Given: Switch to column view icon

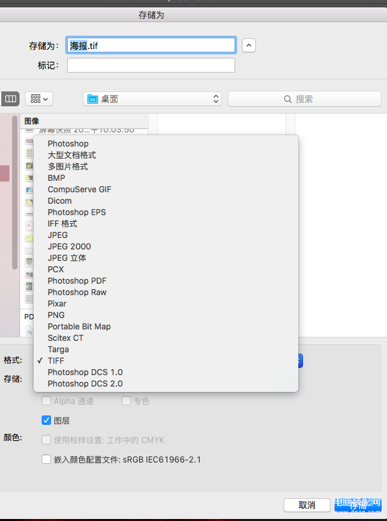Looking at the screenshot, I should point(10,99).
